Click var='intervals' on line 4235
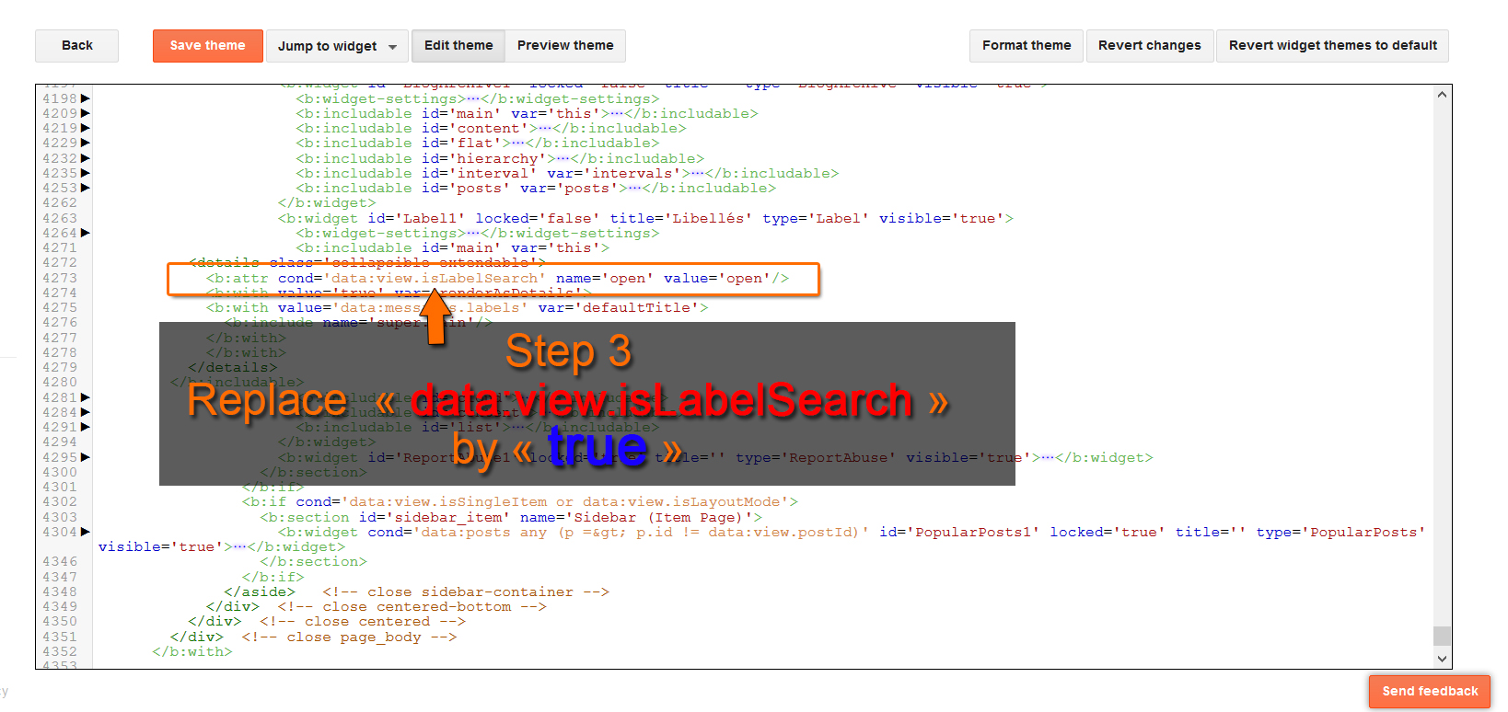The width and height of the screenshot is (1508, 712). 614,173
